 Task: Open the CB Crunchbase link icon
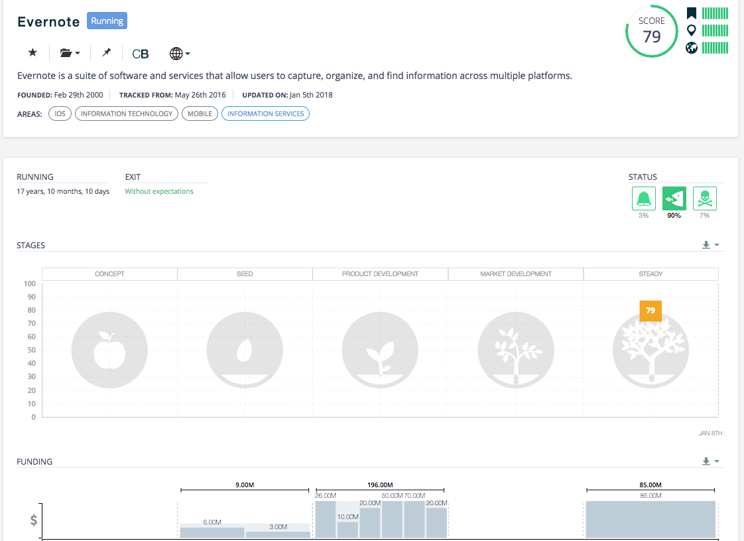coord(141,54)
